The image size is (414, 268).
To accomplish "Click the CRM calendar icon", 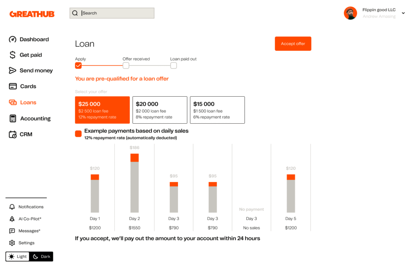I will coord(13,134).
